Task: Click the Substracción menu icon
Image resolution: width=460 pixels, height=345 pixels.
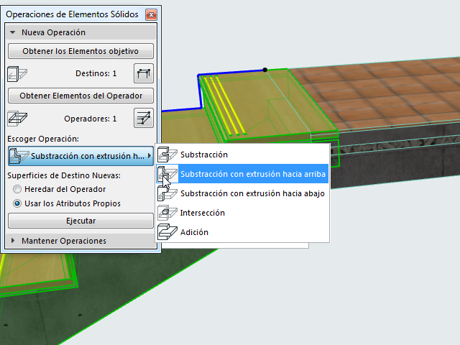Action: coord(167,155)
